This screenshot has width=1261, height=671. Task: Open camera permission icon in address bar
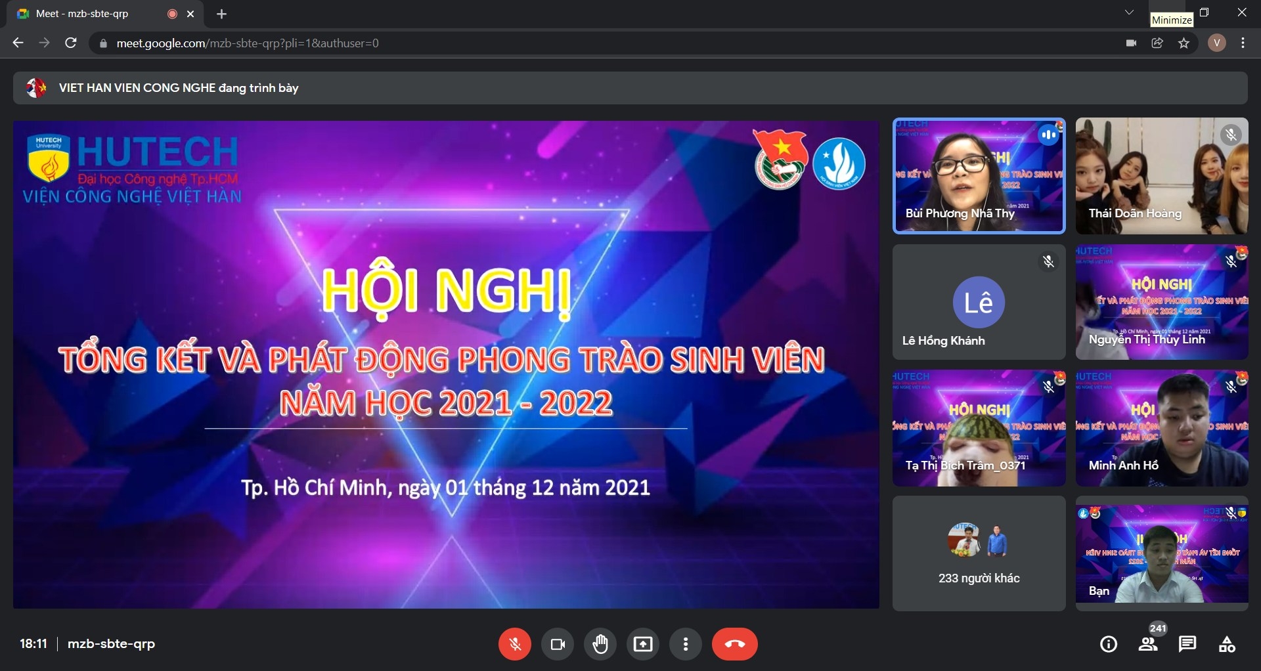[1131, 43]
